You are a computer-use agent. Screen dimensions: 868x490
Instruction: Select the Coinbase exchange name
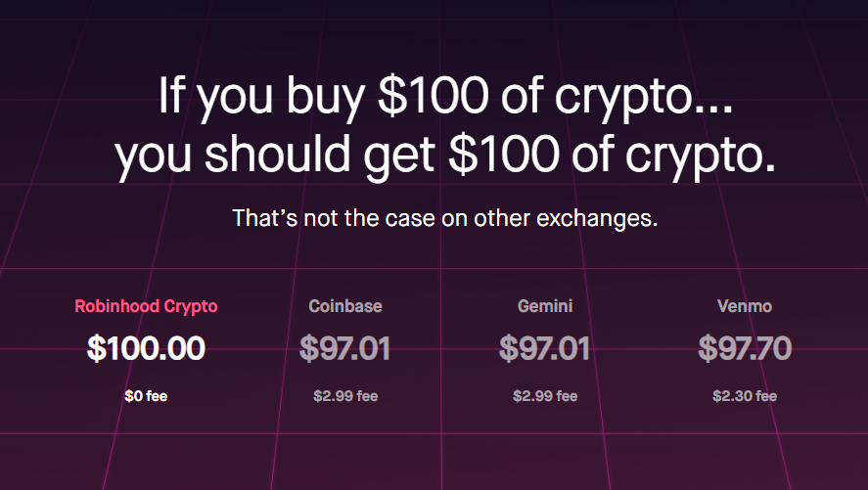[x=345, y=306]
